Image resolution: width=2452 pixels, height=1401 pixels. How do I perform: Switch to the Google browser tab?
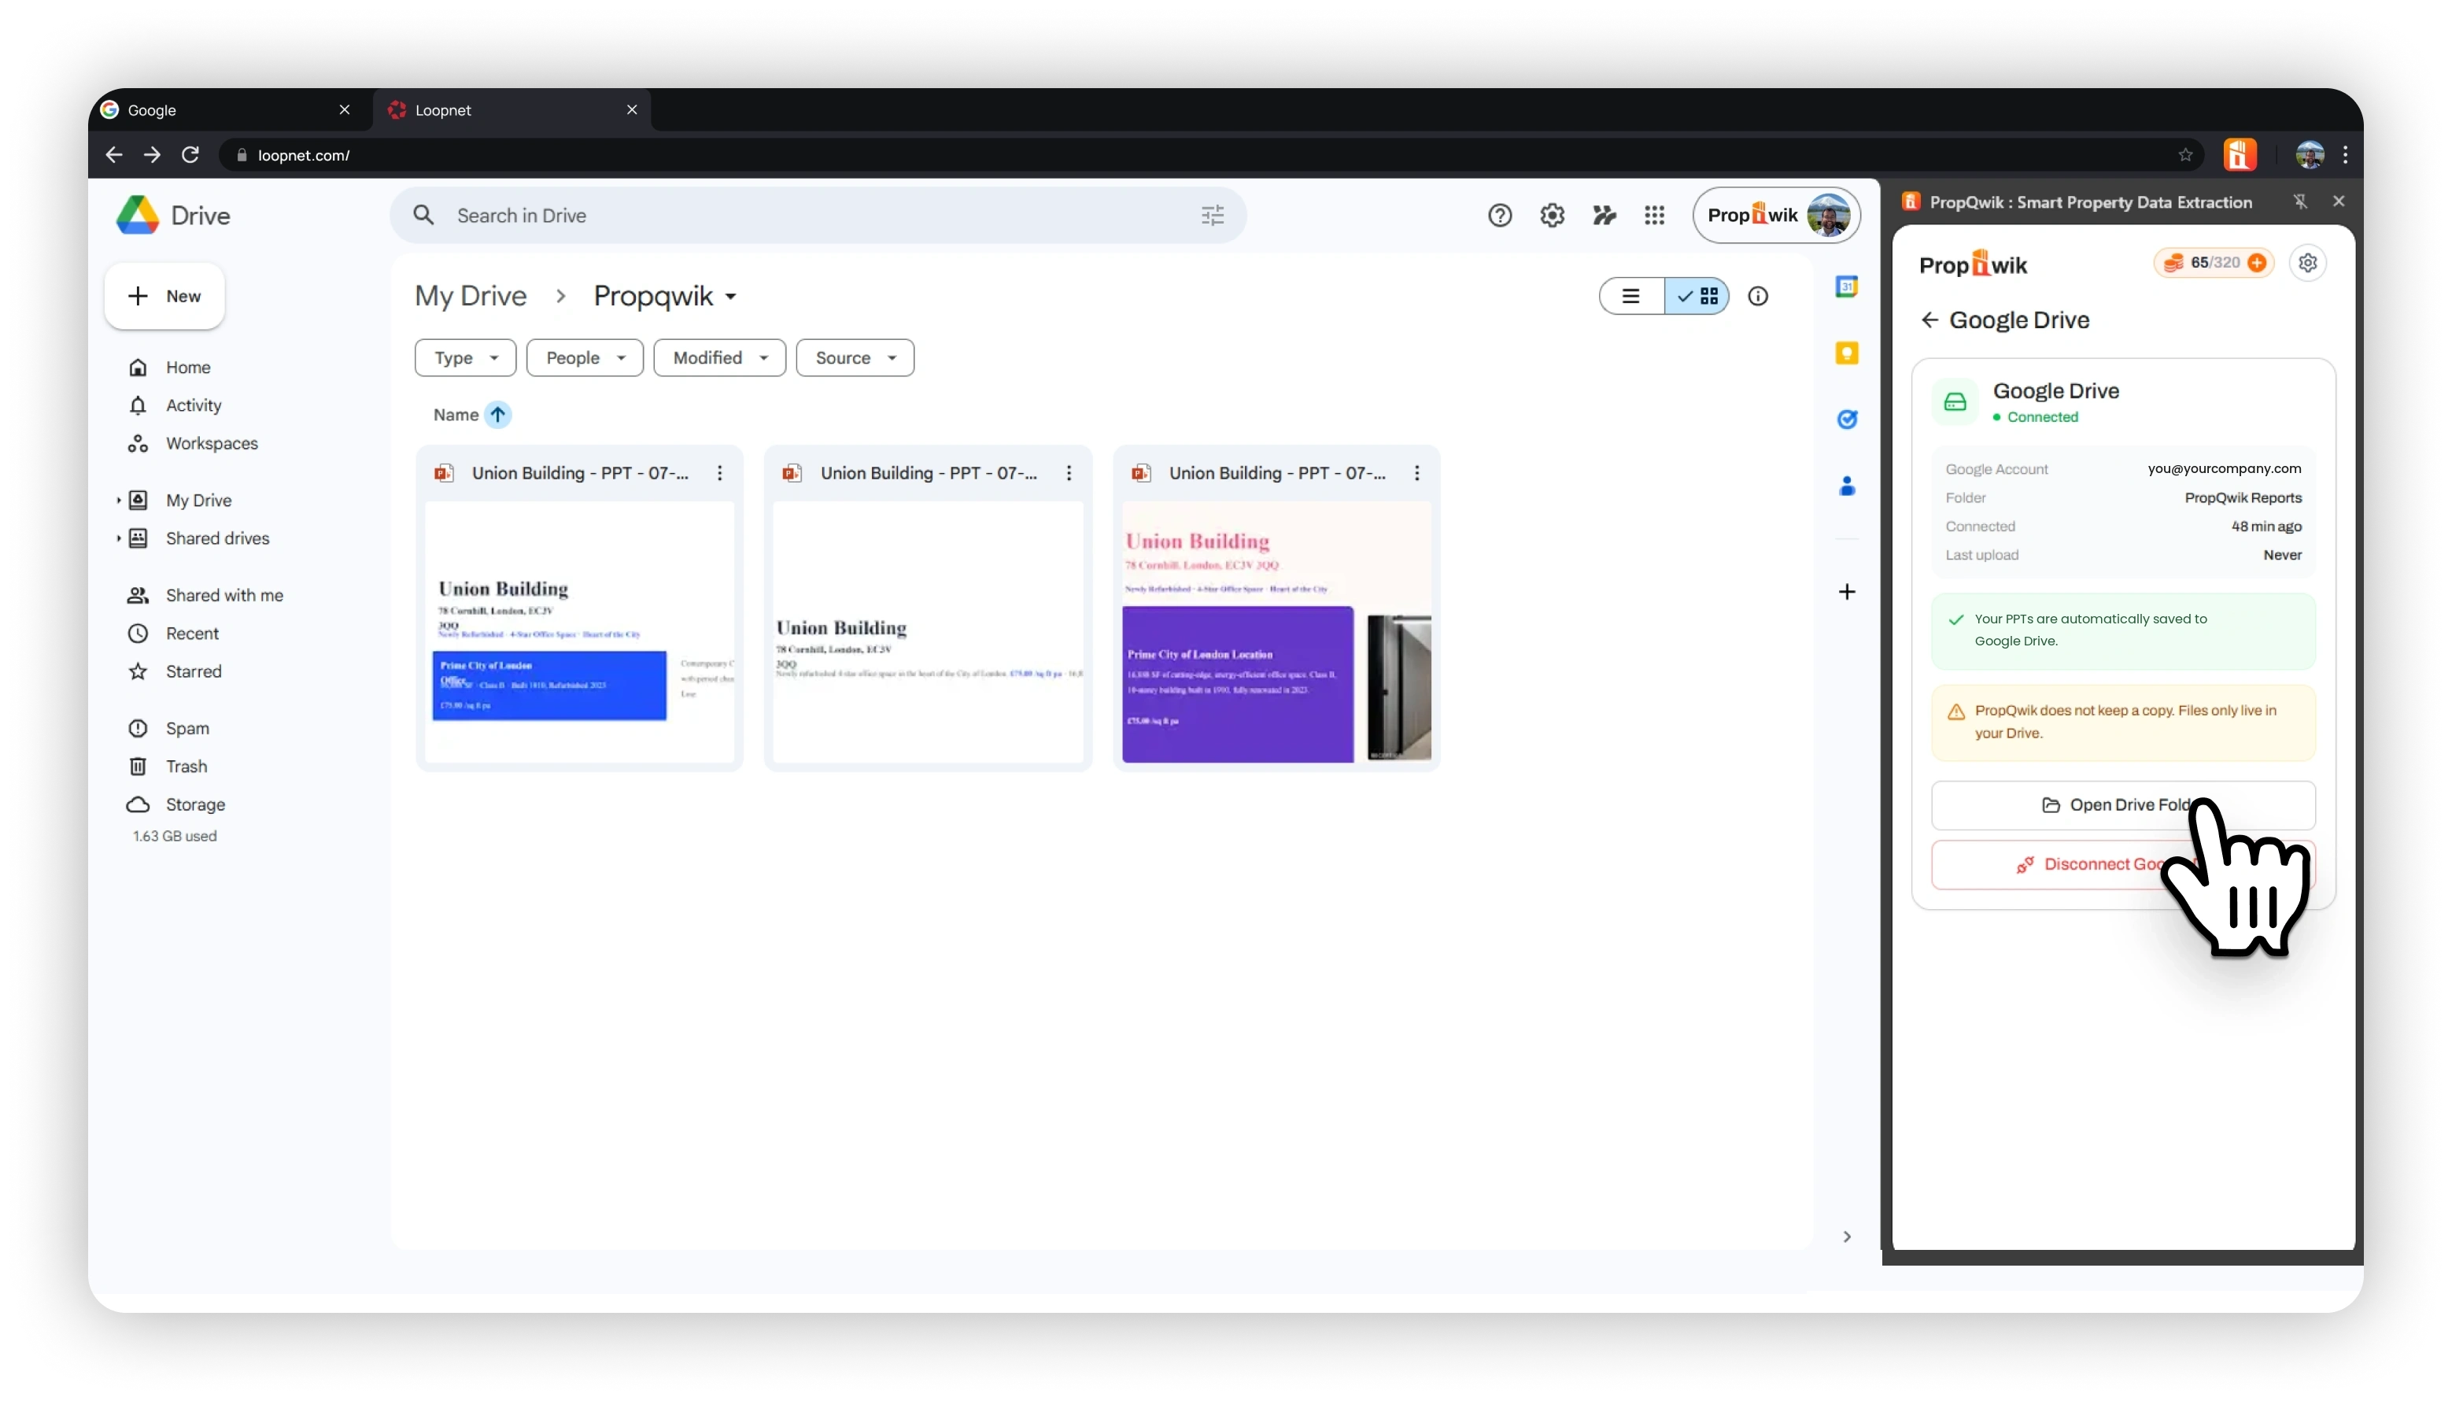tap(228, 111)
